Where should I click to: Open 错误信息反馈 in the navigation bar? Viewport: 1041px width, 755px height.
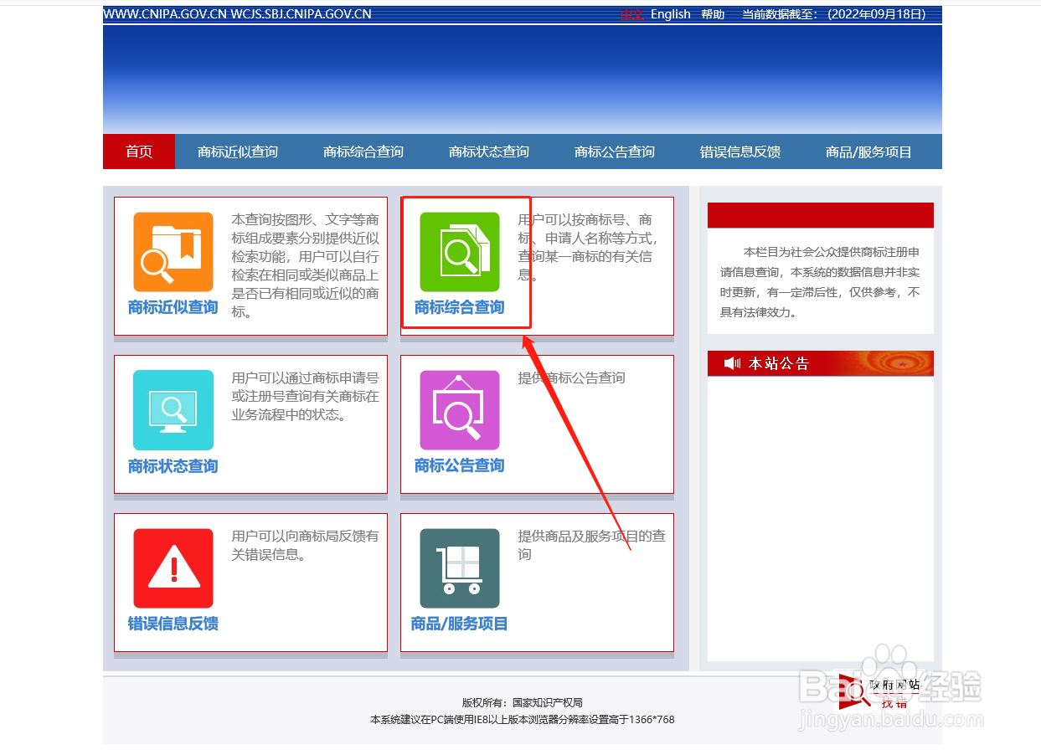pos(740,152)
